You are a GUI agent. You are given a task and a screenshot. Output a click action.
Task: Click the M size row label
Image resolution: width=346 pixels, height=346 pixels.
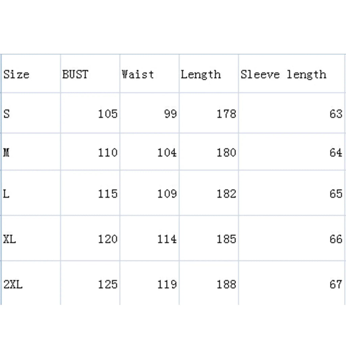point(6,153)
